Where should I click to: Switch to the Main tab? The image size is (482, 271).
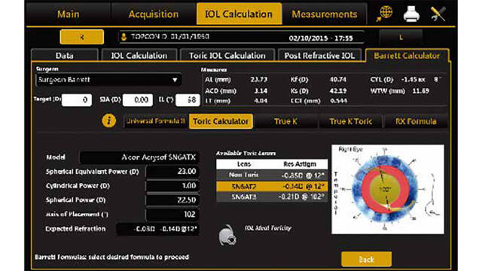[x=69, y=14]
